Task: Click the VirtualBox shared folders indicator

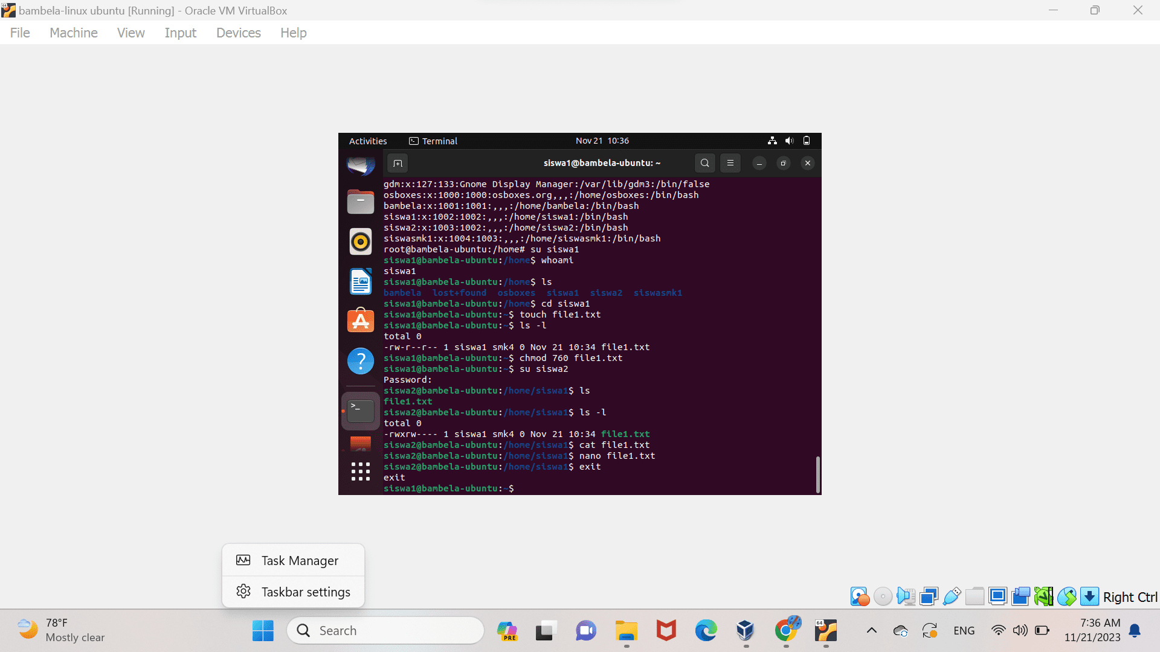Action: (x=975, y=596)
